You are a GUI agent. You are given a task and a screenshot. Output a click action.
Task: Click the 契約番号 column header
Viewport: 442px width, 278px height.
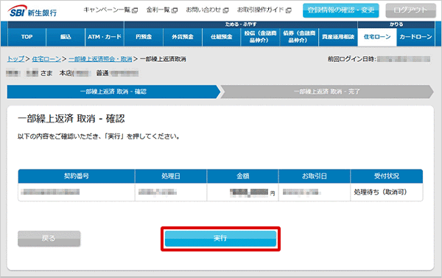[x=77, y=176]
